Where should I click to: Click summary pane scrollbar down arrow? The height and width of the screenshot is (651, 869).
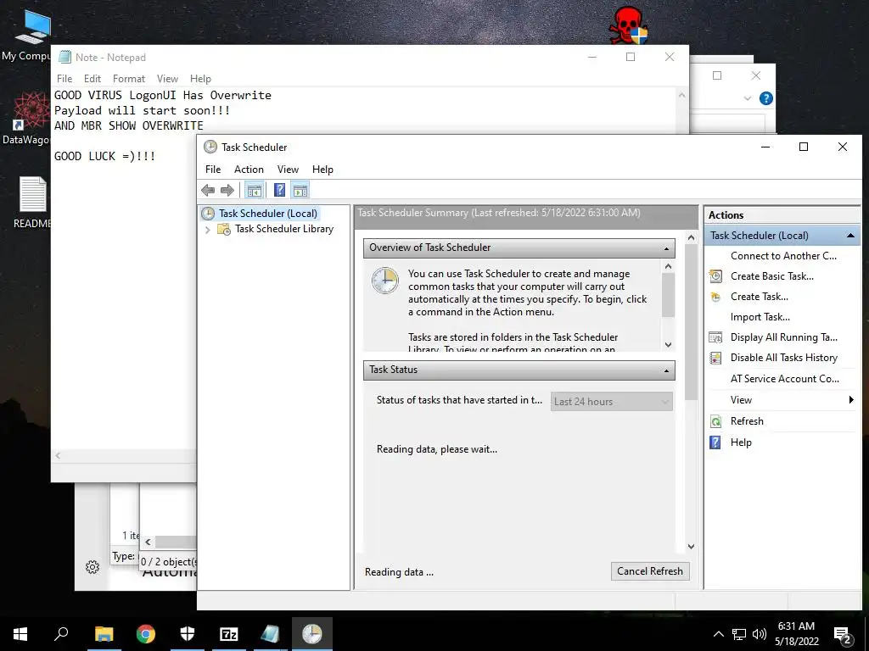(x=691, y=547)
